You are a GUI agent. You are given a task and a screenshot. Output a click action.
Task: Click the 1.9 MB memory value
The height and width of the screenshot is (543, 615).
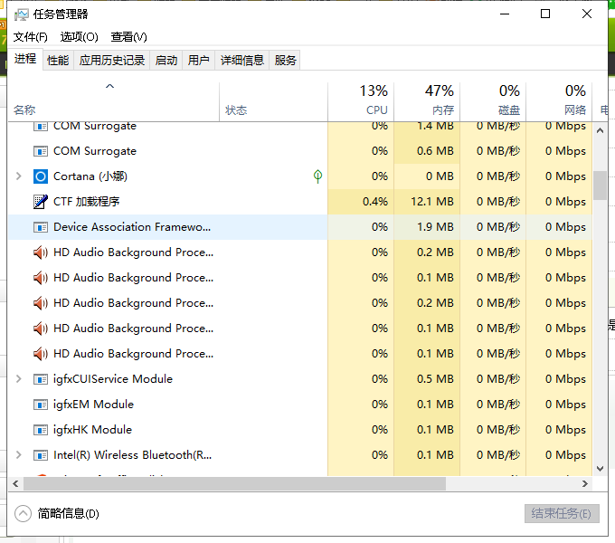435,227
